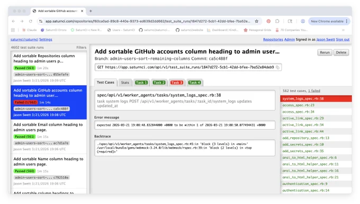Click the Sign out link
Viewport: 360px width, 204px height.
343,40
